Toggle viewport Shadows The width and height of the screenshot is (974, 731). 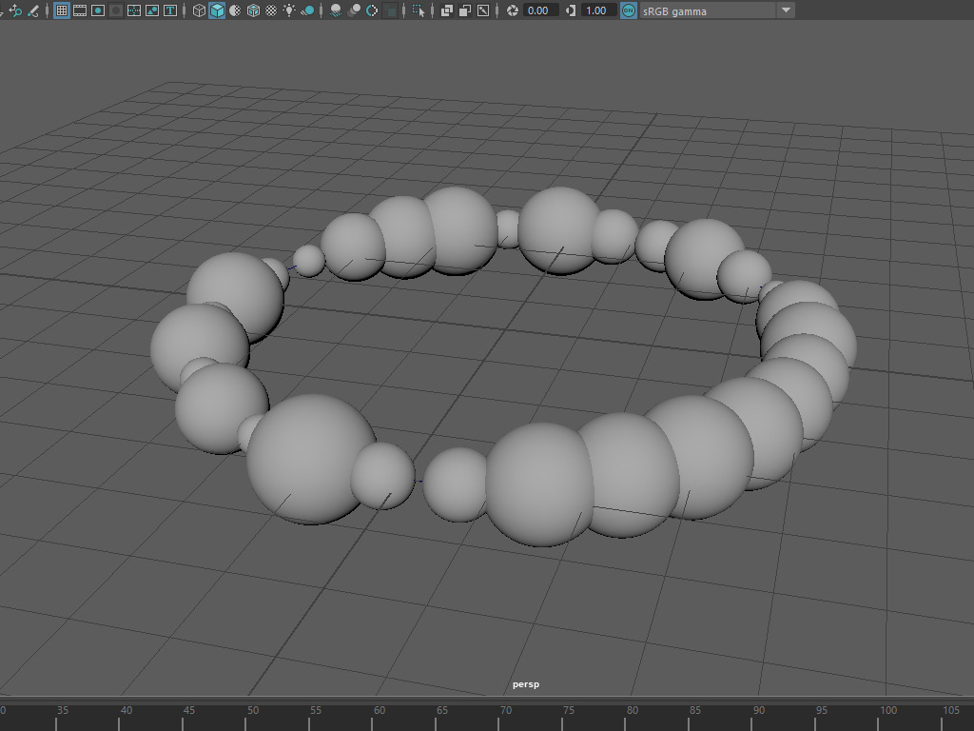click(307, 10)
